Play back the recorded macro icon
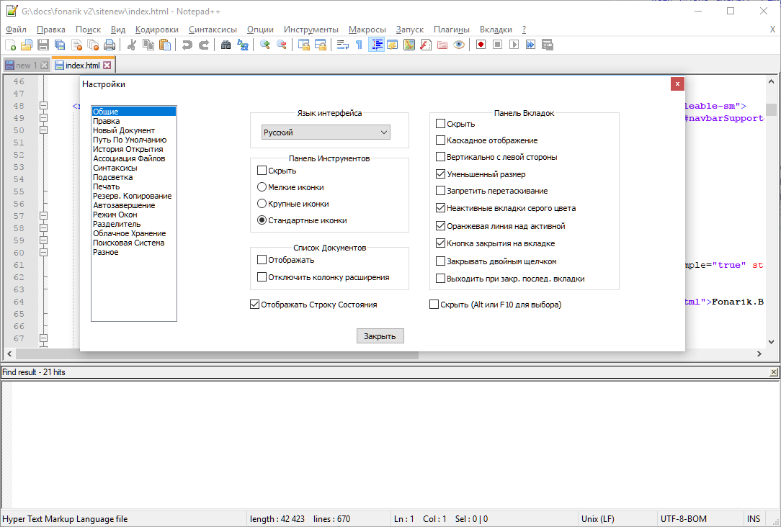Screen dimensions: 781x527 coord(514,45)
